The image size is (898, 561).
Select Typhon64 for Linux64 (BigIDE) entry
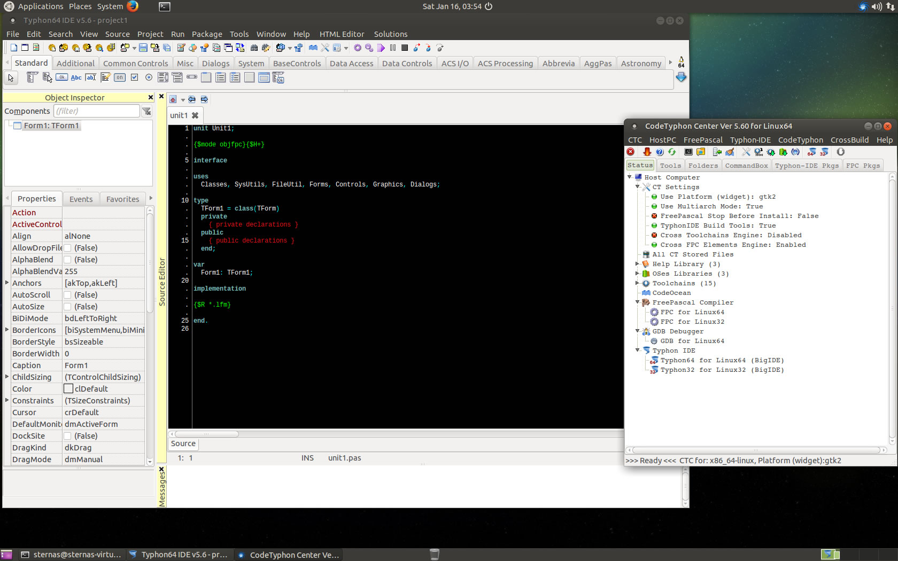pyautogui.click(x=722, y=360)
